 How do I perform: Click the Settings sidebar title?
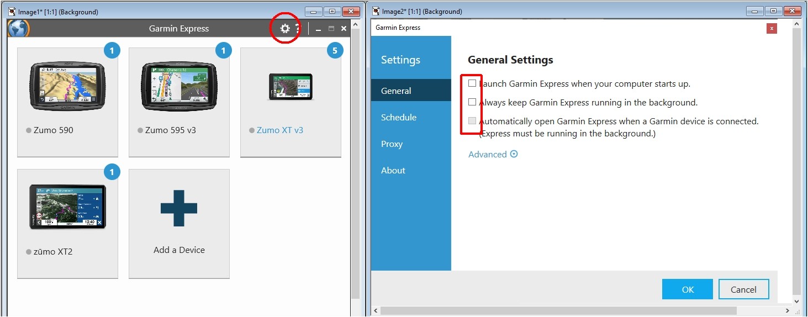coord(400,60)
